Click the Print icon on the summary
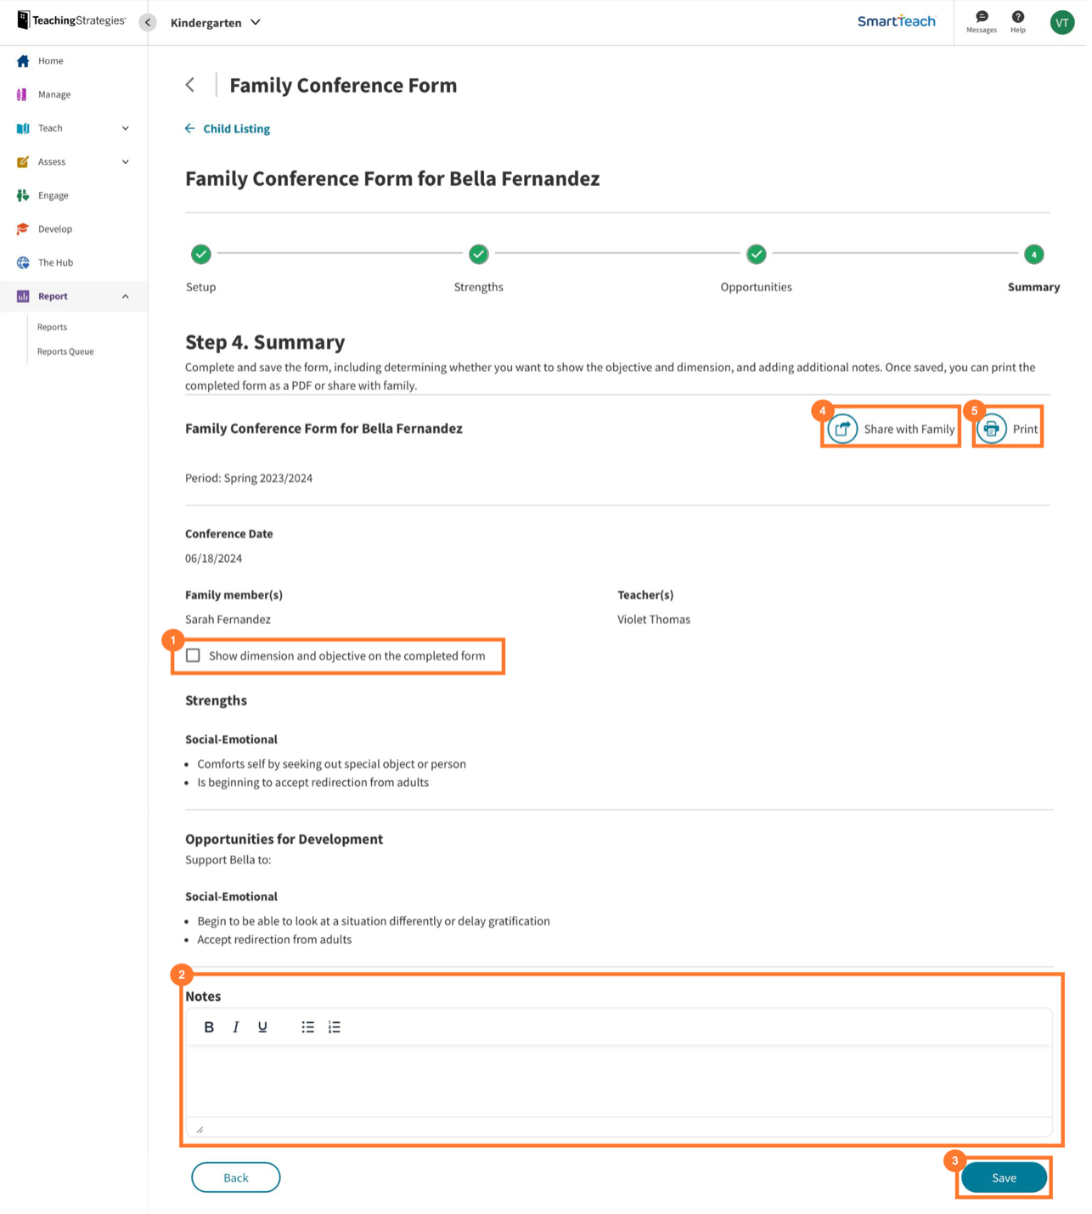This screenshot has width=1092, height=1214. point(991,429)
